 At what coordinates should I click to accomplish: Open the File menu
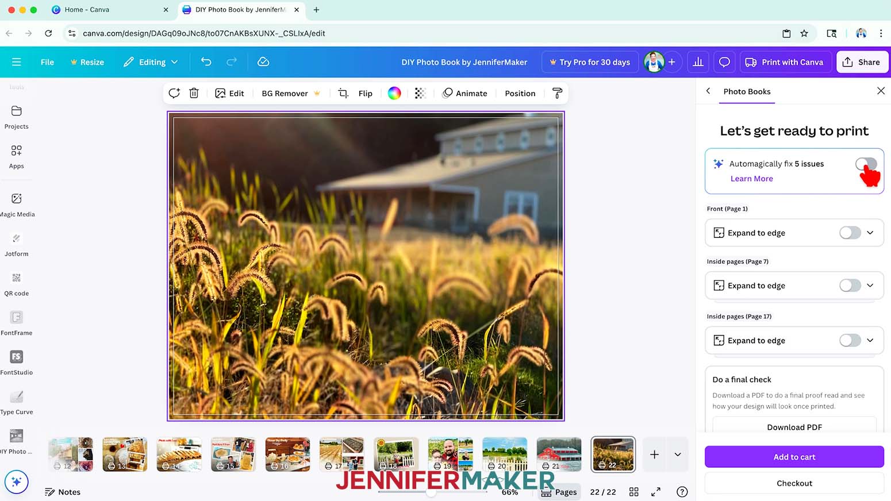[47, 62]
